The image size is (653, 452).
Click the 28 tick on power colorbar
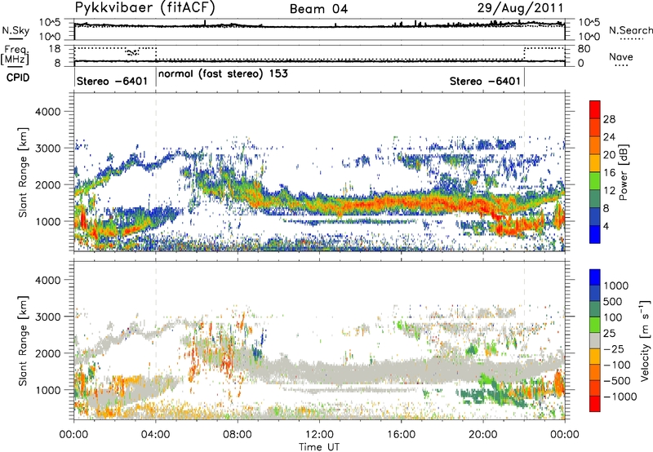(609, 119)
